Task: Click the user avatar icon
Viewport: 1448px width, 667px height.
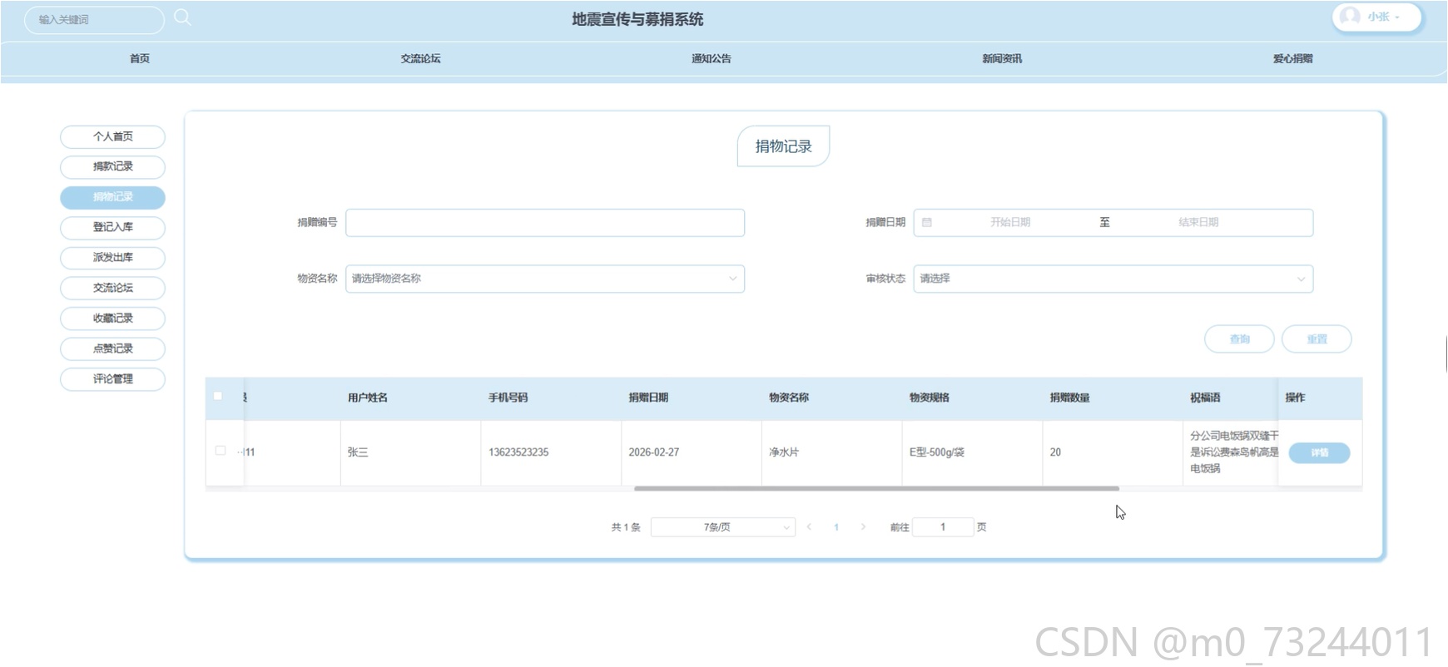Action: [x=1350, y=17]
